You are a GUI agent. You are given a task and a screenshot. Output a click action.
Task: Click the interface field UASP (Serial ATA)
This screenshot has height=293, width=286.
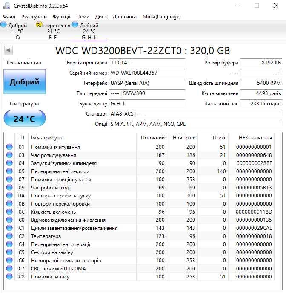(147, 83)
